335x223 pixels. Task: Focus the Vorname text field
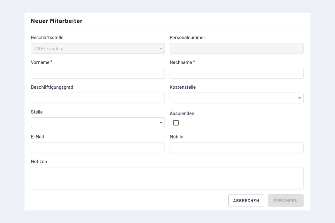tap(98, 73)
